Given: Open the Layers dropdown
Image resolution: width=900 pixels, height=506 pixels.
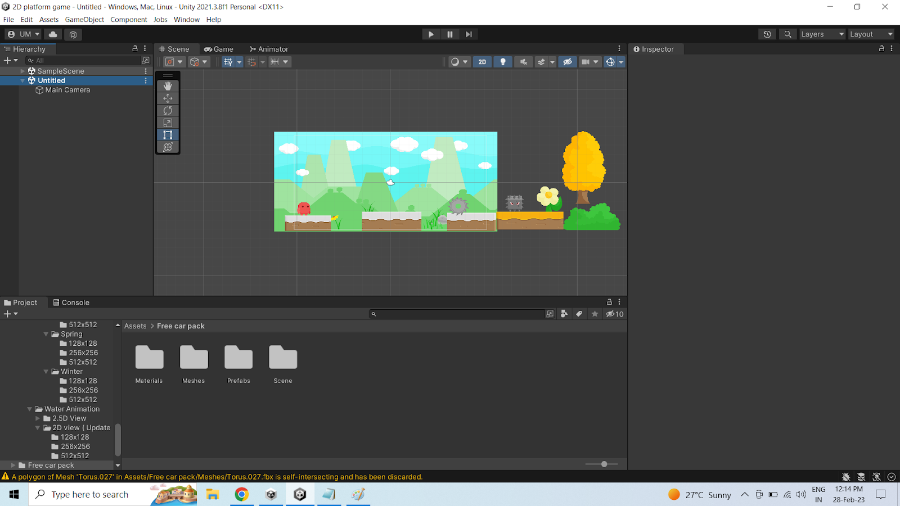Looking at the screenshot, I should 822,34.
